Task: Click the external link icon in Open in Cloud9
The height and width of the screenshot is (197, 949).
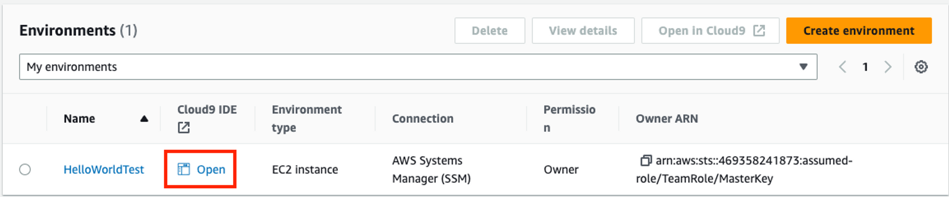Action: click(759, 31)
